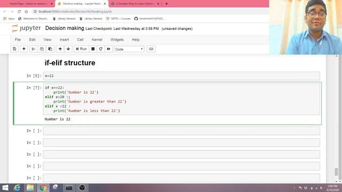
Task: Go back in browser history
Action: pyautogui.click(x=5, y=11)
